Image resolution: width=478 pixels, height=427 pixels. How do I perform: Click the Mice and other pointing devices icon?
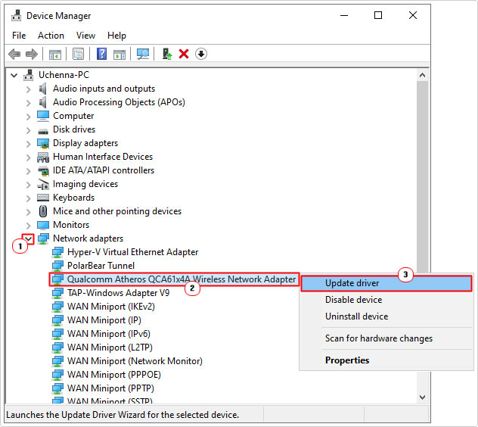[43, 211]
